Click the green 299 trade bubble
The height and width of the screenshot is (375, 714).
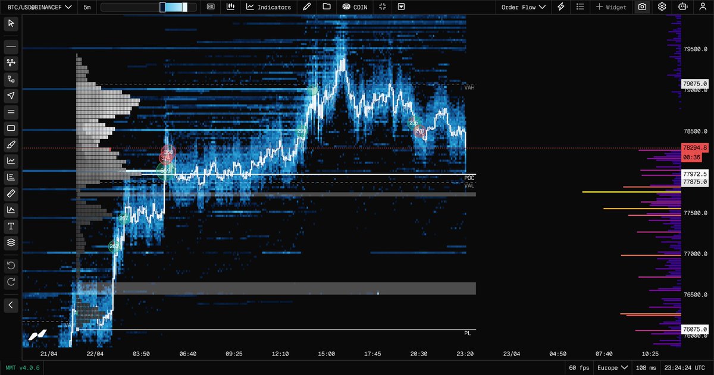pos(302,131)
